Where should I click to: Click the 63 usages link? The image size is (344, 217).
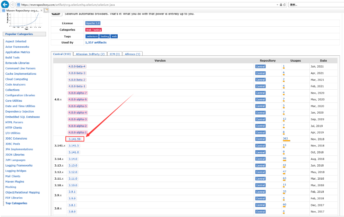pos(284,178)
